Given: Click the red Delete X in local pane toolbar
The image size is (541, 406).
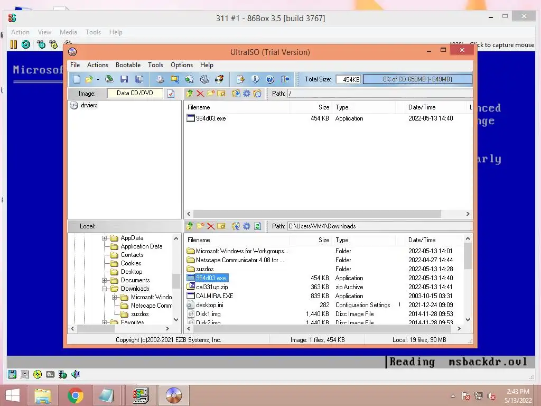Looking at the screenshot, I should [211, 226].
